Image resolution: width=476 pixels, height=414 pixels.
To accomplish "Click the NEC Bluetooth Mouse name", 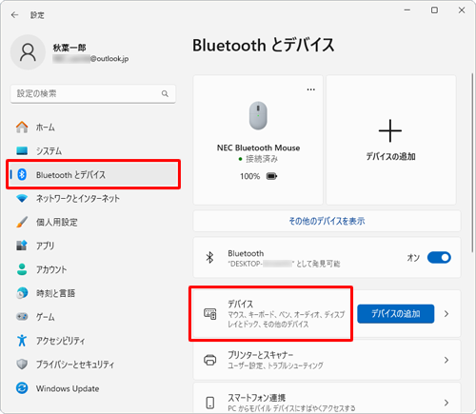I will pyautogui.click(x=258, y=148).
